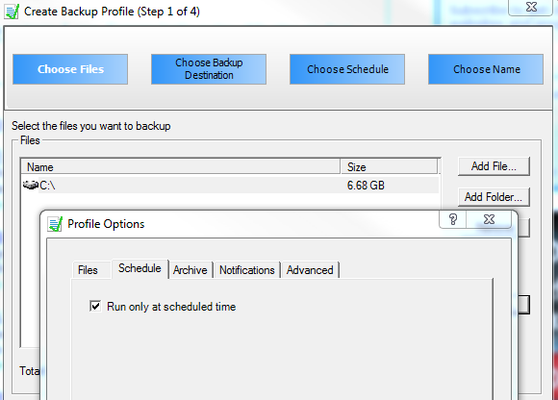
Task: Click the C:\ drive icon in list
Action: 30,185
